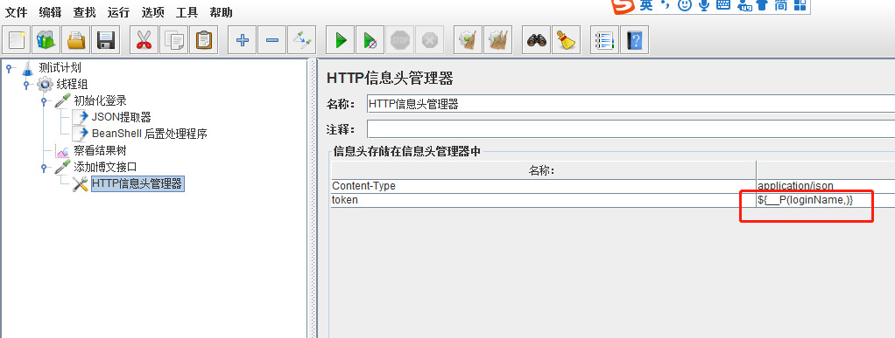Open the 选项 menu
This screenshot has width=895, height=338.
pyautogui.click(x=152, y=12)
